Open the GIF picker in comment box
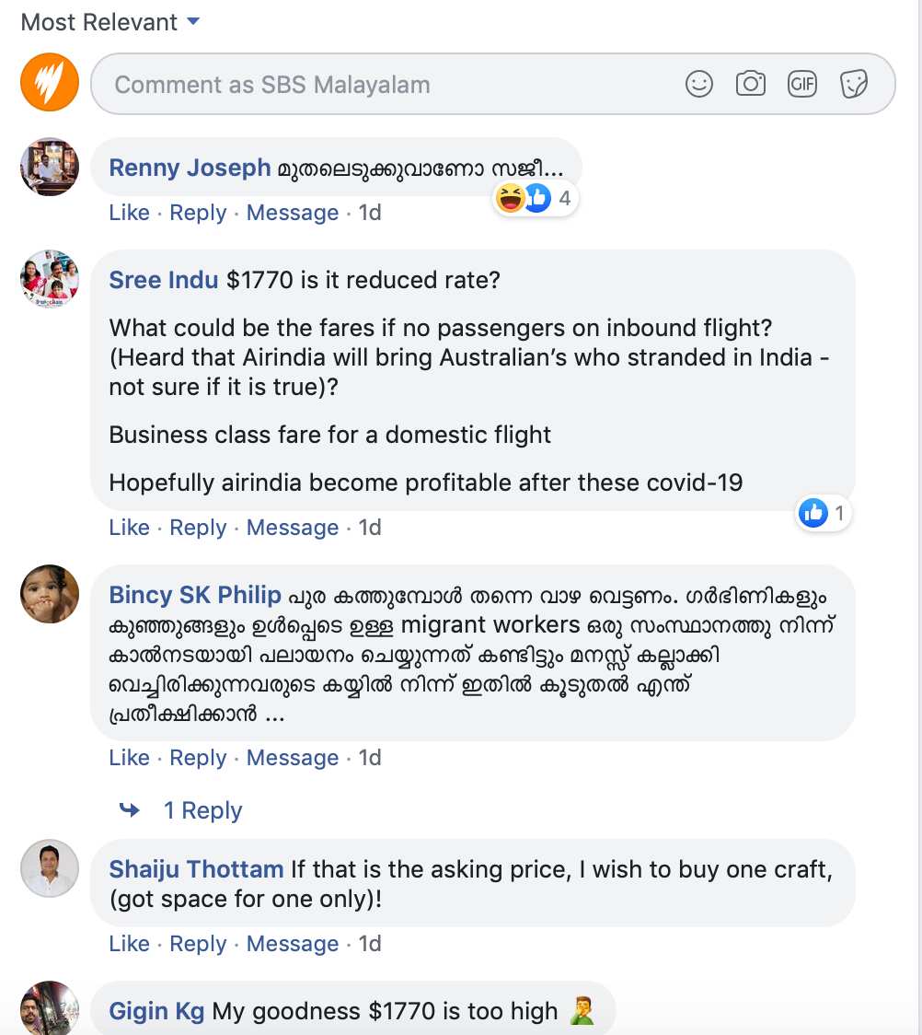Screen dimensions: 922x1035 [802, 85]
